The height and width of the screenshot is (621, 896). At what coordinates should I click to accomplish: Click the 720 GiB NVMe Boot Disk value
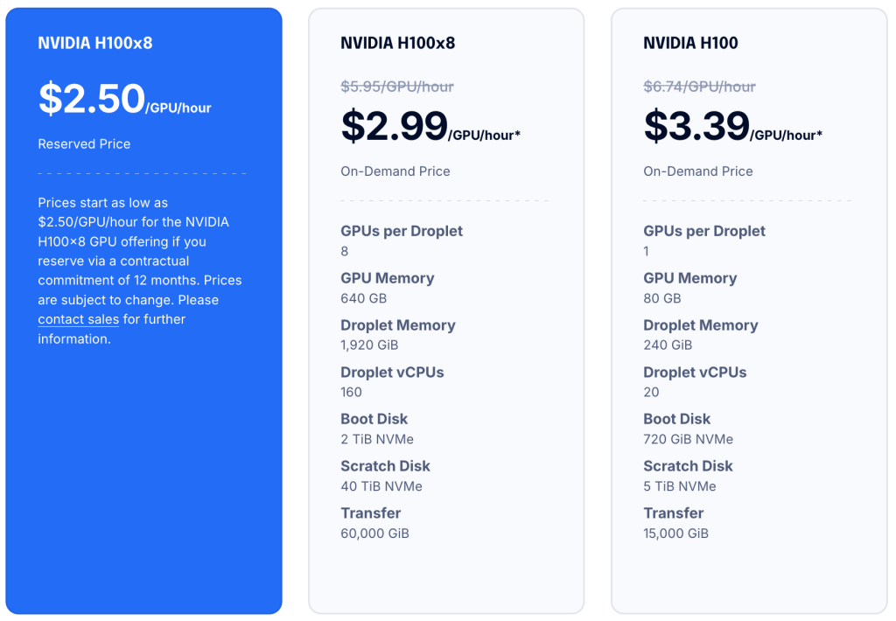pos(688,439)
